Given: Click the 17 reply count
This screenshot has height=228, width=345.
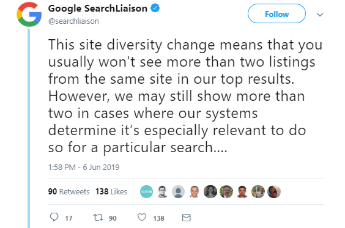Looking at the screenshot, I should point(69,218).
